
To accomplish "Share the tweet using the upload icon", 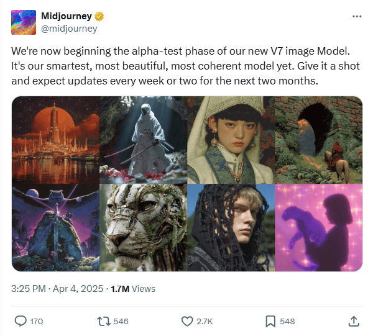I will click(x=353, y=321).
